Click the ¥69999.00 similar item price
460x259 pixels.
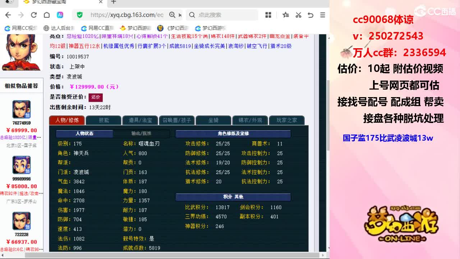pos(22,130)
